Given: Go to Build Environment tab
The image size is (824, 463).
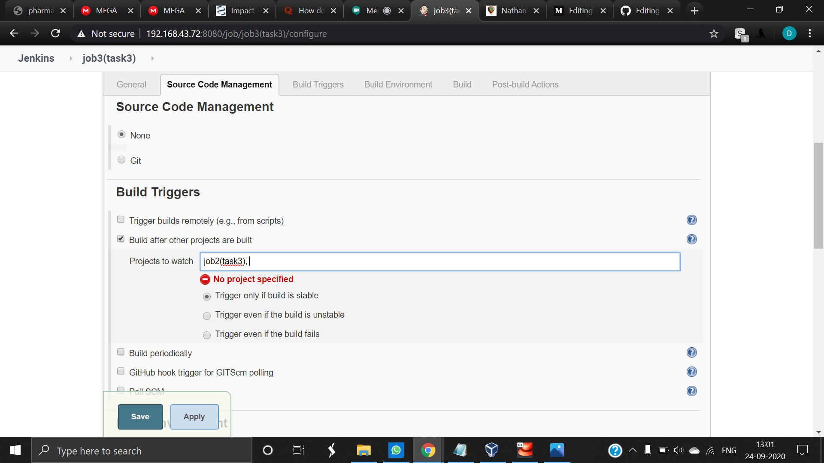Looking at the screenshot, I should tap(398, 84).
